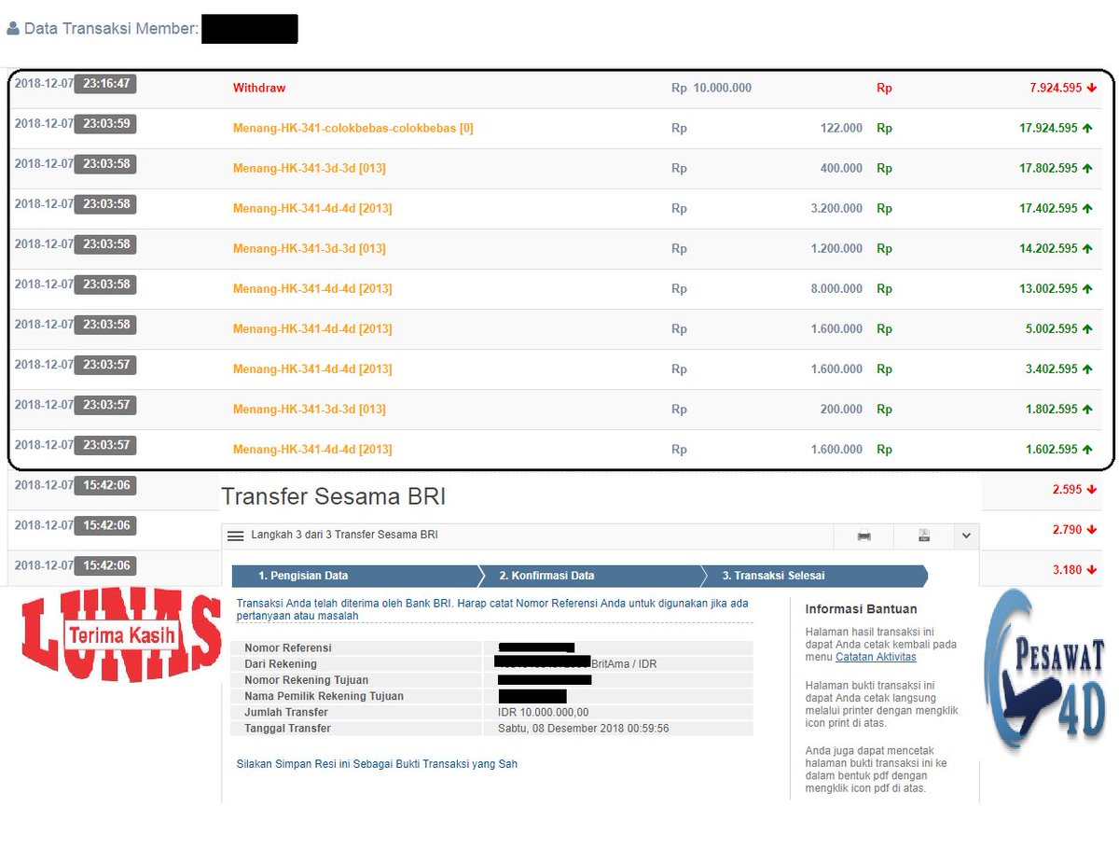The width and height of the screenshot is (1119, 849).
Task: Click the red Withdraw entry
Action: (x=259, y=88)
